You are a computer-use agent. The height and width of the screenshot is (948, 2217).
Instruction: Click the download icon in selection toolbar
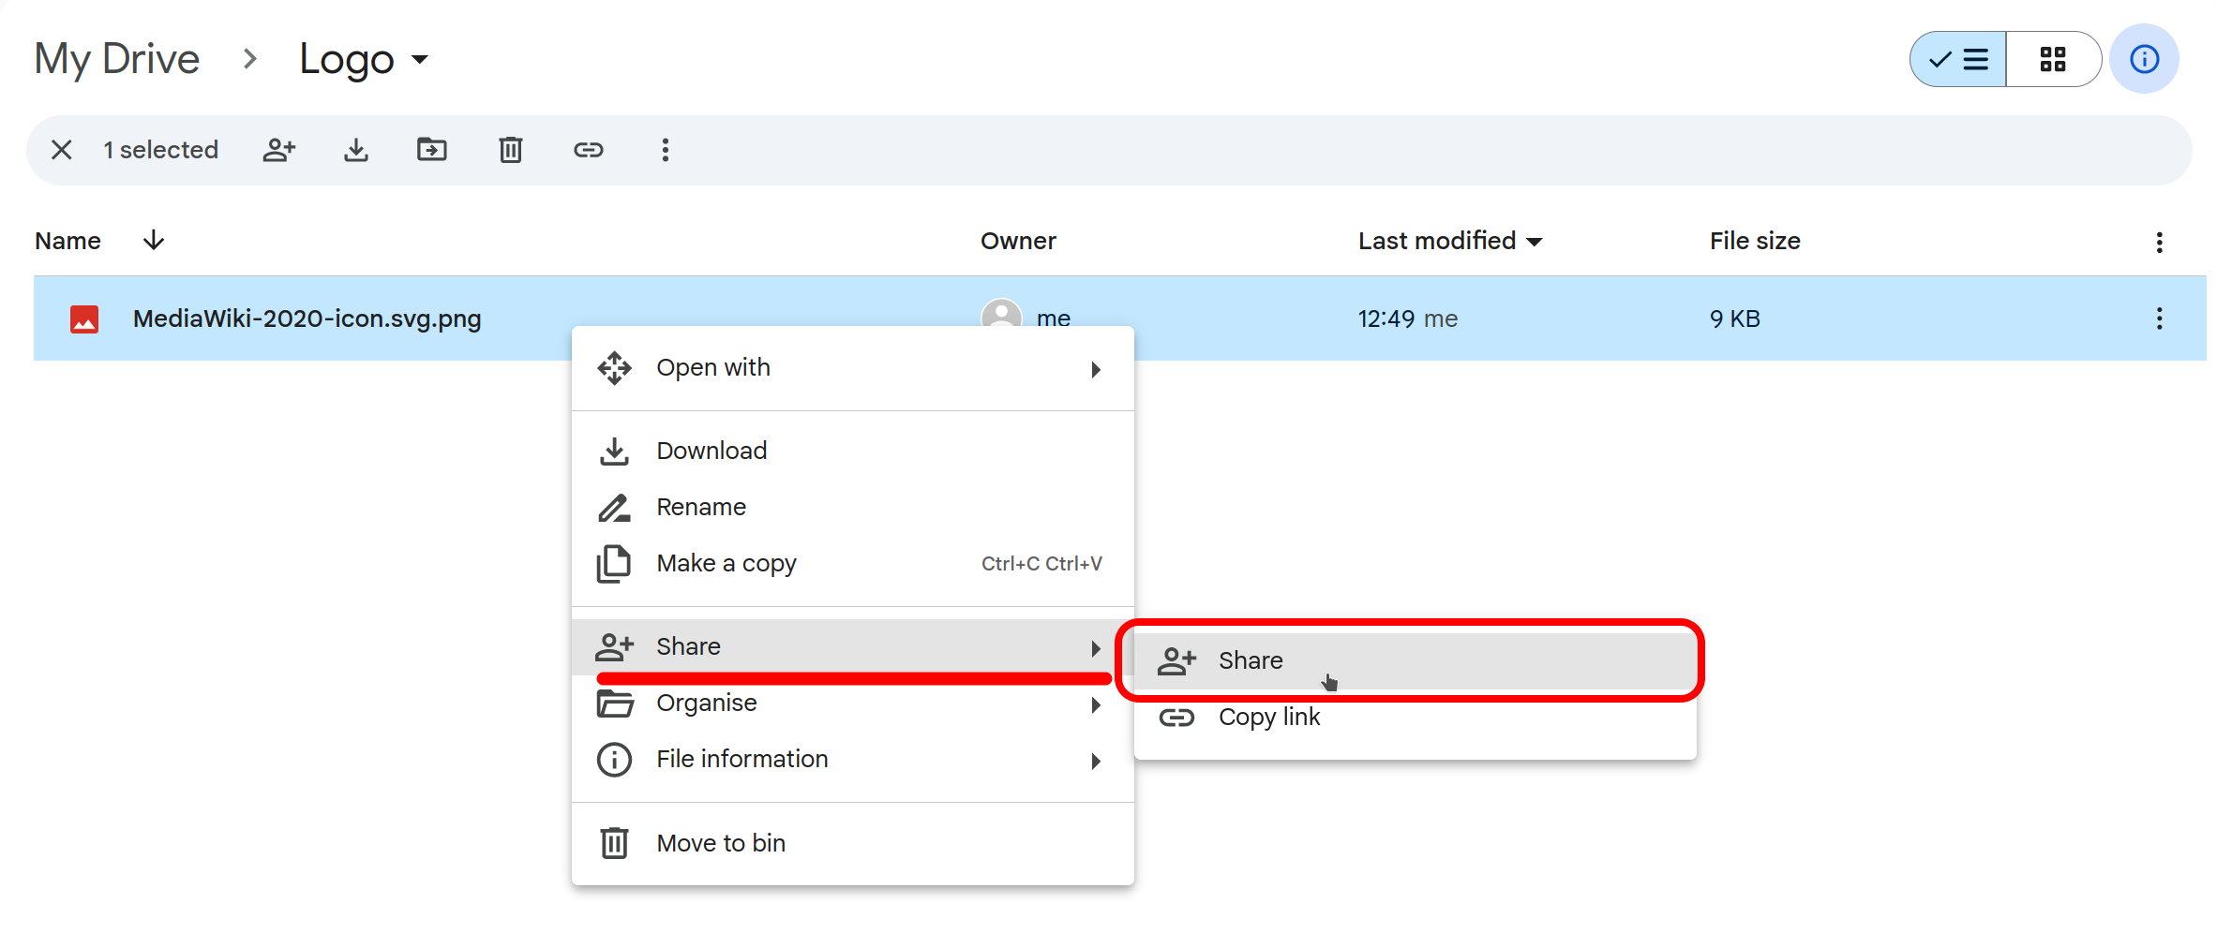tap(356, 150)
